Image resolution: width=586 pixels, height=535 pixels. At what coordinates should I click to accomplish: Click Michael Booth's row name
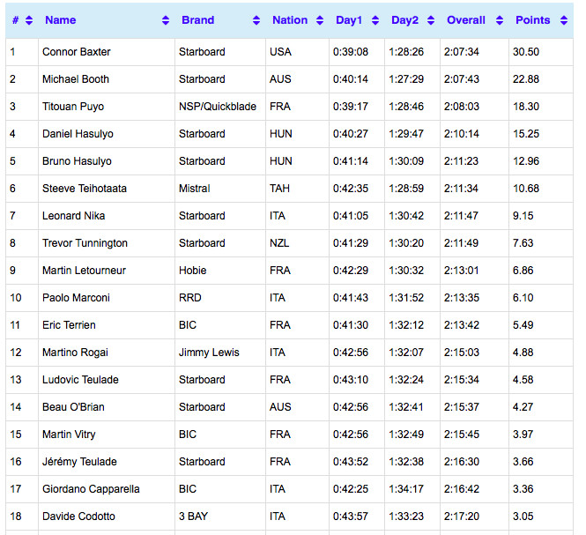(x=76, y=79)
